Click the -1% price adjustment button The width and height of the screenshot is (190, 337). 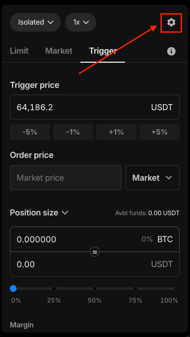pos(73,132)
